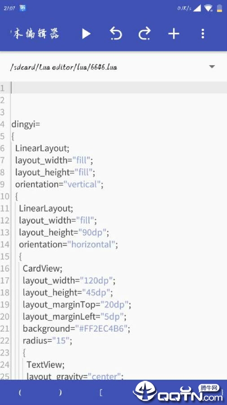Click the color value "#FF2EC4B6" in code
This screenshot has width=227, height=405.
point(101,328)
